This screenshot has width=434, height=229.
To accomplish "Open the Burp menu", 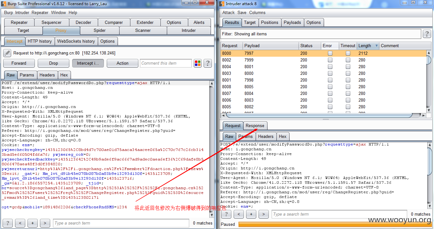I will coord(8,13).
